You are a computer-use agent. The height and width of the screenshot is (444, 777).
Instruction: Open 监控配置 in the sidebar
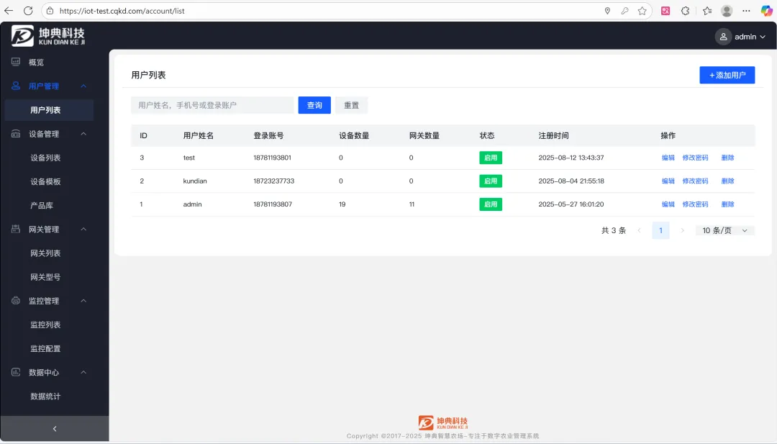[45, 348]
